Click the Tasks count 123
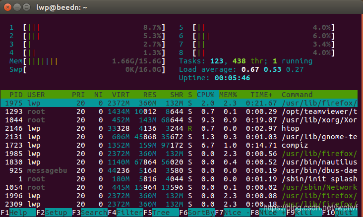Image resolution: width=363 pixels, height=217 pixels. [217, 61]
